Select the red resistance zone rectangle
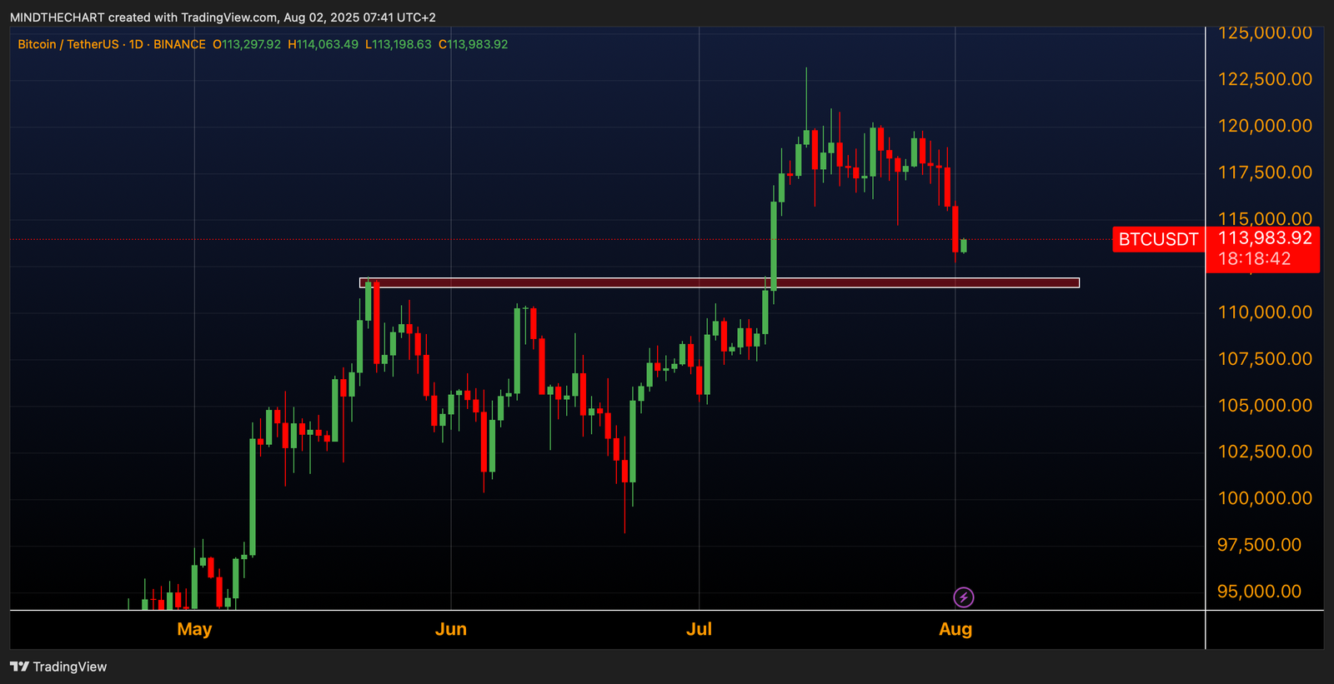The width and height of the screenshot is (1334, 684). point(720,283)
